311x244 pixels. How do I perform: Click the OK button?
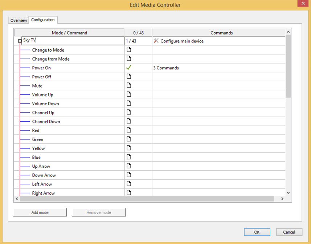(x=257, y=232)
